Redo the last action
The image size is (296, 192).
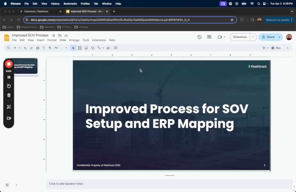pos(31,48)
